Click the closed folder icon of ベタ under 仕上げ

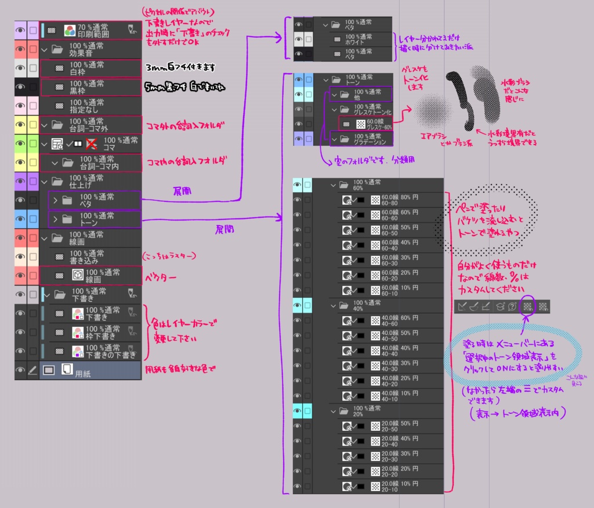[67, 200]
